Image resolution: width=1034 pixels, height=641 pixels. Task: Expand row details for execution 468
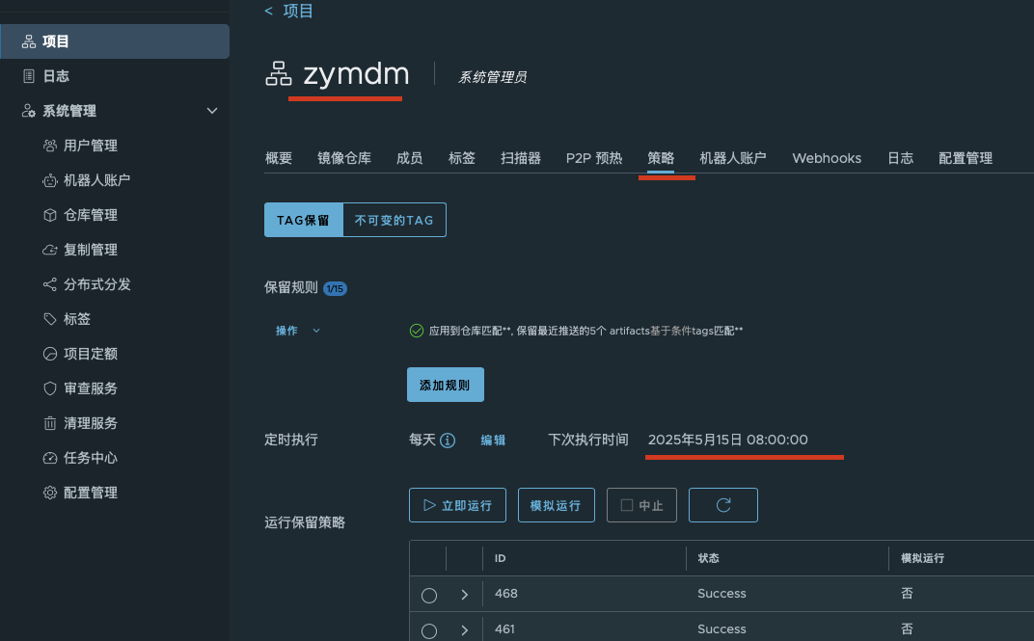coord(464,595)
